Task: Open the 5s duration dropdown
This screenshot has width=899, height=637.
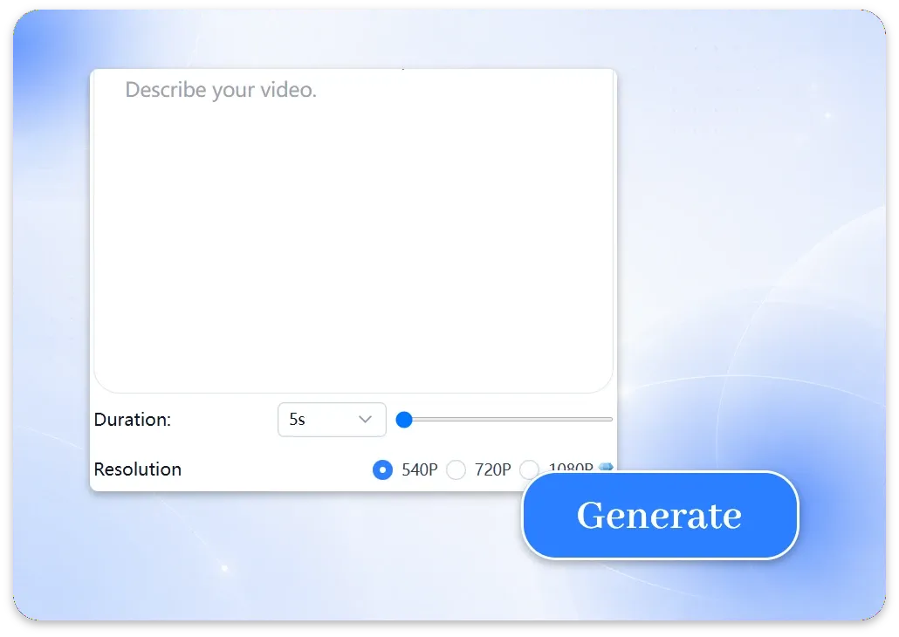Action: point(332,420)
